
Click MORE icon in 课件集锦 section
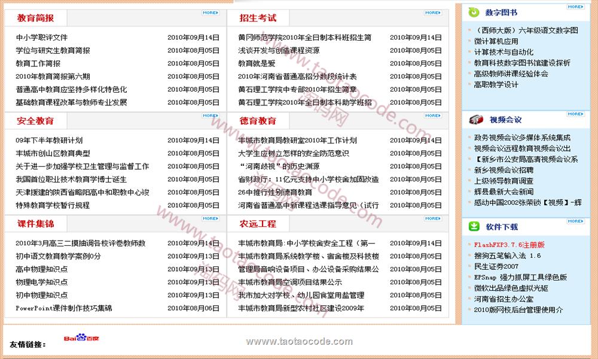210,218
